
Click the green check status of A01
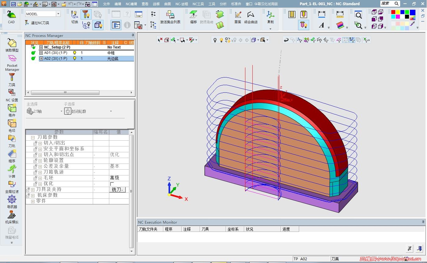point(34,53)
